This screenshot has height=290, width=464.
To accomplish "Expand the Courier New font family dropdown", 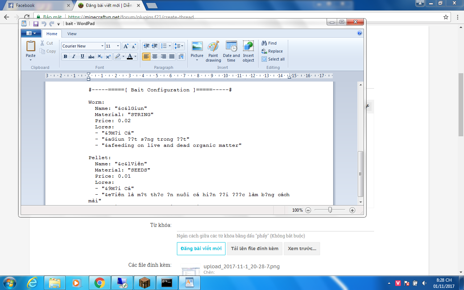I will (x=102, y=46).
